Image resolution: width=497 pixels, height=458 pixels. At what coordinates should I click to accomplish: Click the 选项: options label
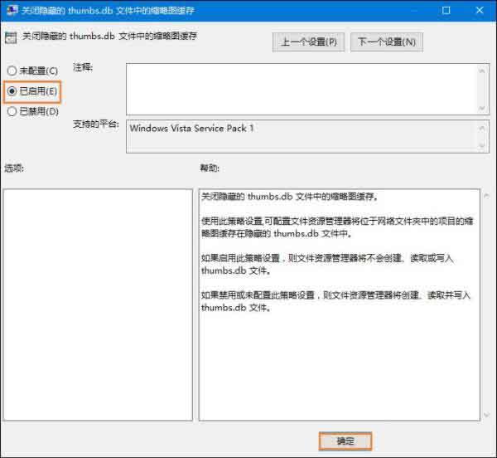pos(14,168)
